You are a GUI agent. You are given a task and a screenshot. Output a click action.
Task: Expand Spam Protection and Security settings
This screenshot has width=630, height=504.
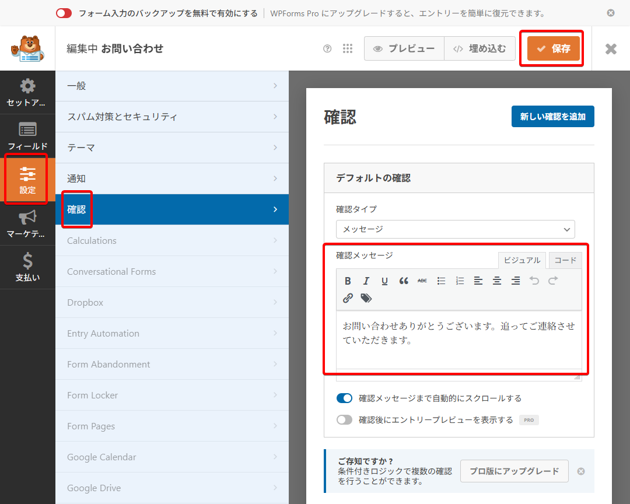point(172,117)
